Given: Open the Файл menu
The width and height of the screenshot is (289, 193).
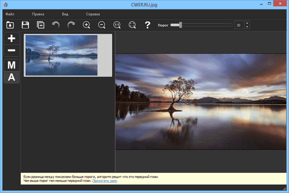Looking at the screenshot, I should (10, 14).
